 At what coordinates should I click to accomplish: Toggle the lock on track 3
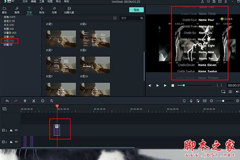point(11,130)
